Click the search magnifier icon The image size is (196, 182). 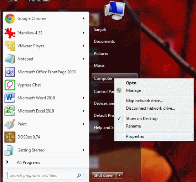[x=79, y=175]
